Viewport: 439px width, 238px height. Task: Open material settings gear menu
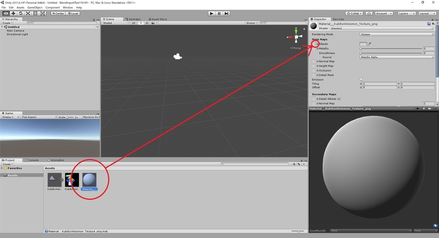click(x=433, y=24)
